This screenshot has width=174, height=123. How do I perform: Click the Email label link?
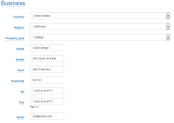coord(20,117)
